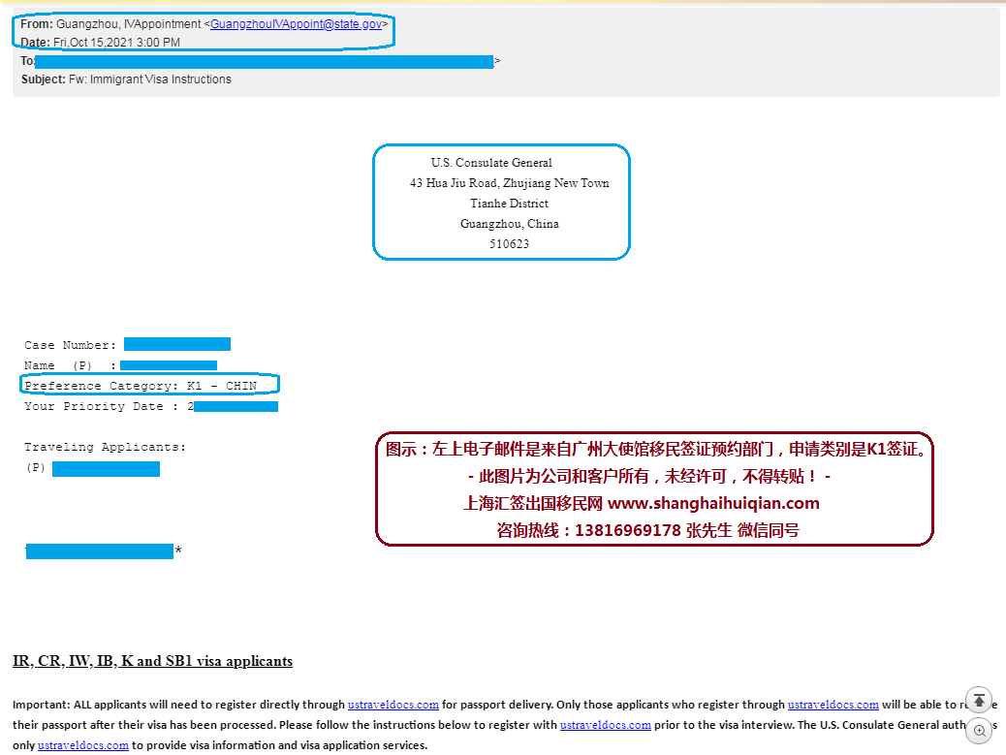This screenshot has width=1006, height=755.
Task: Select the date 'Fri, Oct 15, 2021 3:00 PM'
Action: 116,43
